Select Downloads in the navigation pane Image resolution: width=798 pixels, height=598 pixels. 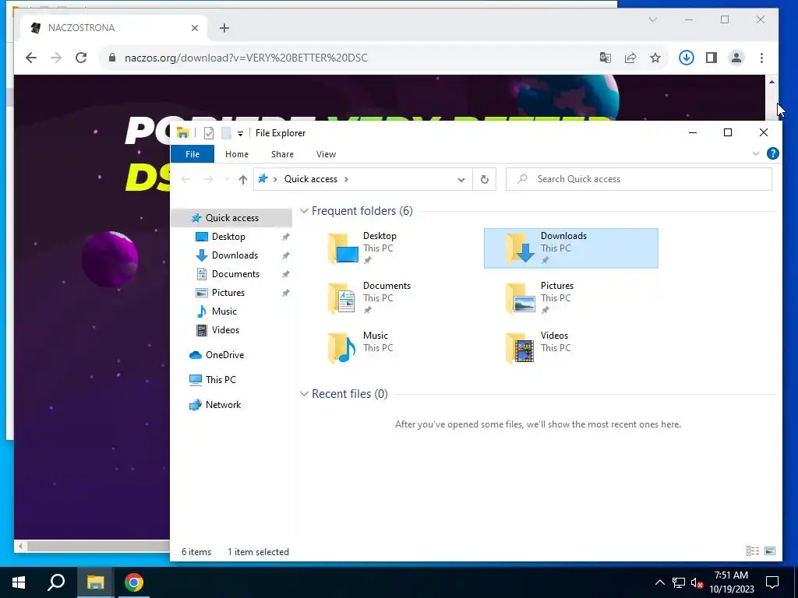coord(235,255)
